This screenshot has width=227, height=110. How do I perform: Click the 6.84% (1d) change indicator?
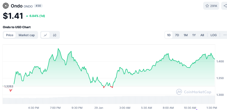(36, 16)
